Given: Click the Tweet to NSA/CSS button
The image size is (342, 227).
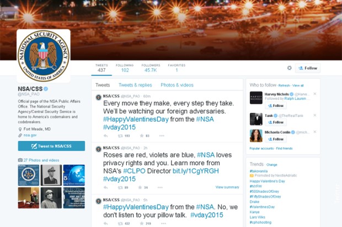Looking at the screenshot, I should click(51, 146).
